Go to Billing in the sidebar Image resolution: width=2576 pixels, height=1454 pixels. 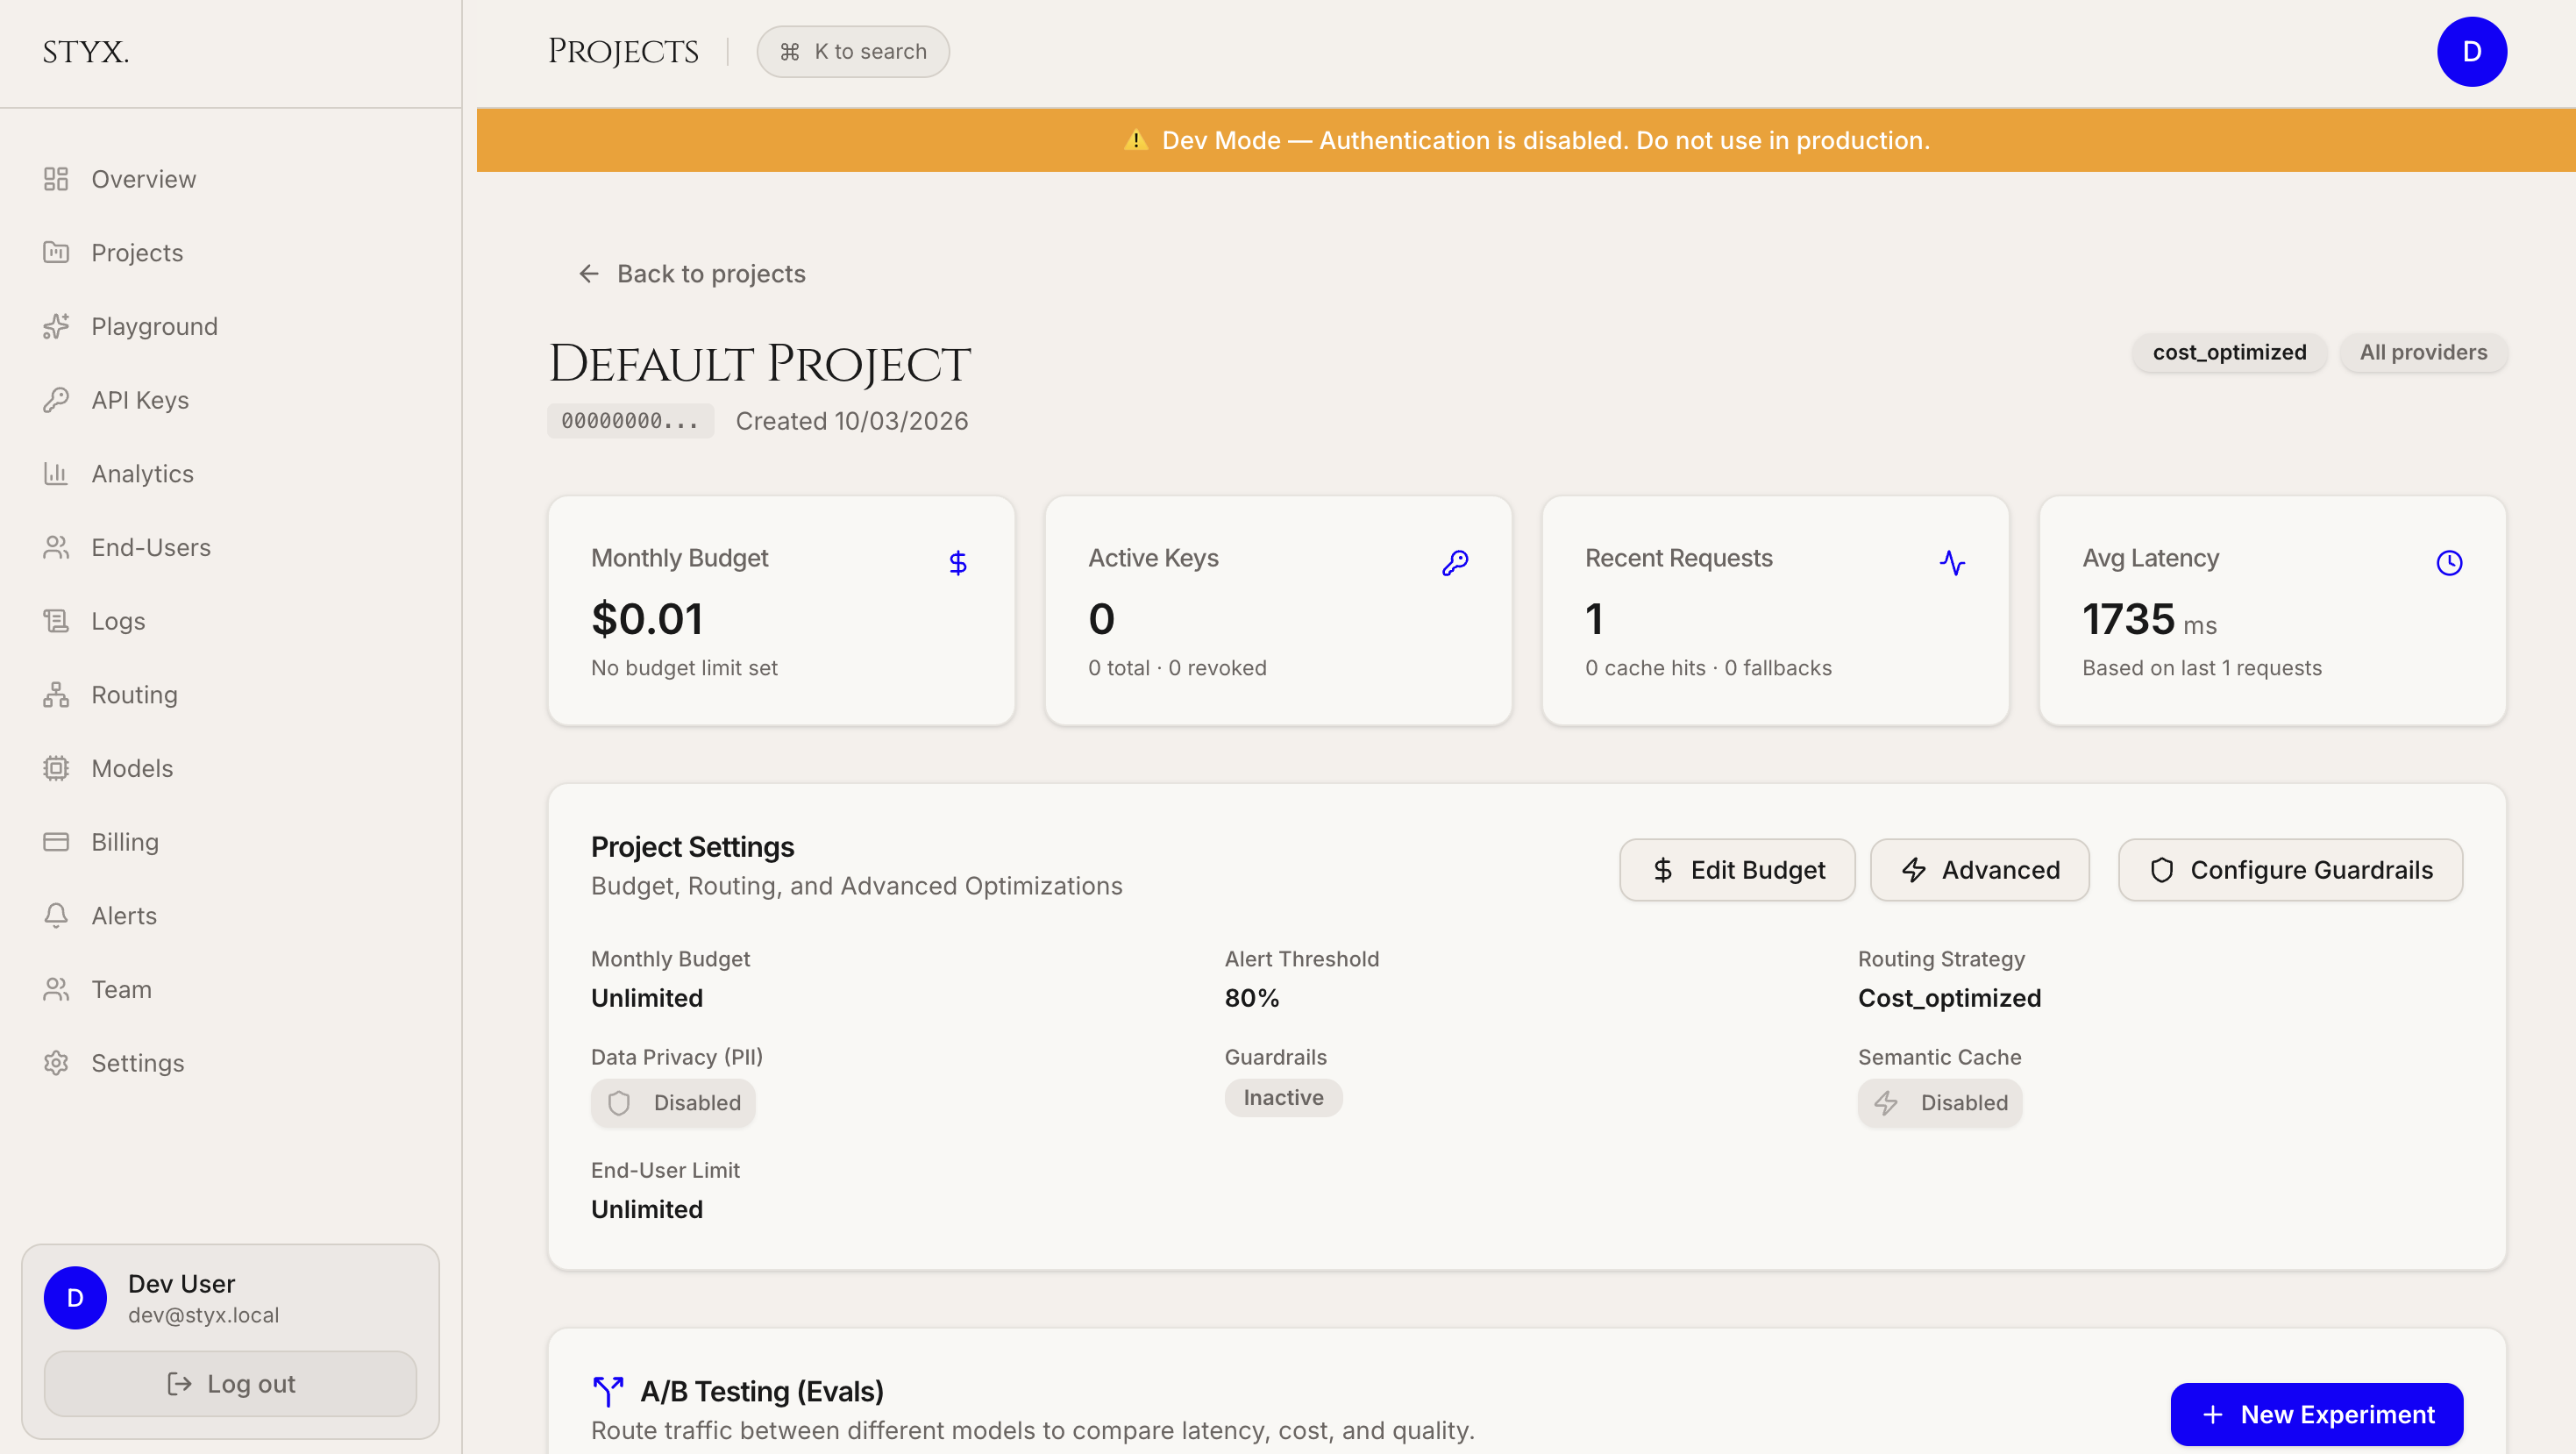(x=124, y=842)
